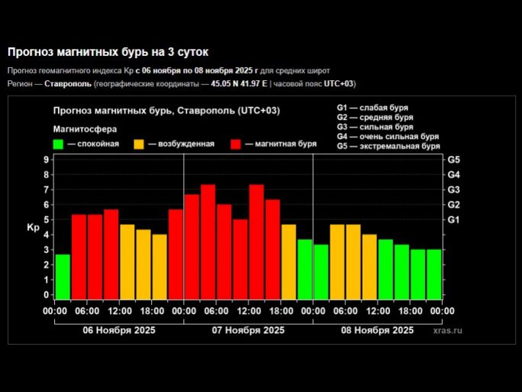The width and height of the screenshot is (522, 392).
Task: Click the 'G5' label on right axis
Action: (453, 160)
